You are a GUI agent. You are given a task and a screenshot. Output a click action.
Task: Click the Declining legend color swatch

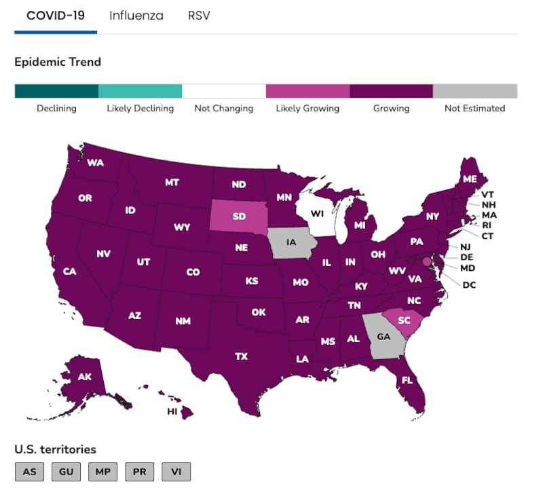pos(56,91)
